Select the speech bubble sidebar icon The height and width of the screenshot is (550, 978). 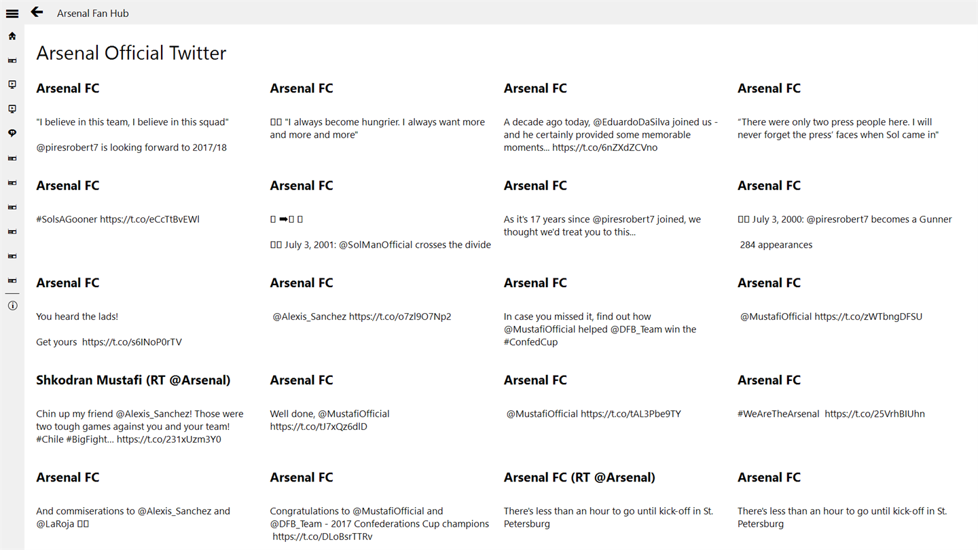pos(12,134)
